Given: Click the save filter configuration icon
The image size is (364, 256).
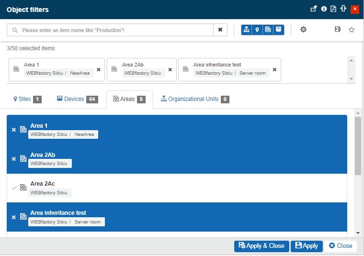Looking at the screenshot, I should pos(338,30).
